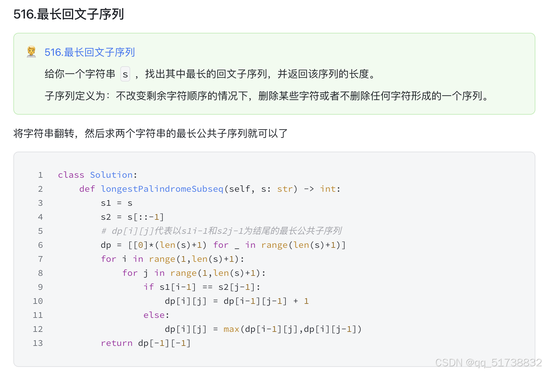Open the 516.最长回文子序列 problem link

coord(90,52)
